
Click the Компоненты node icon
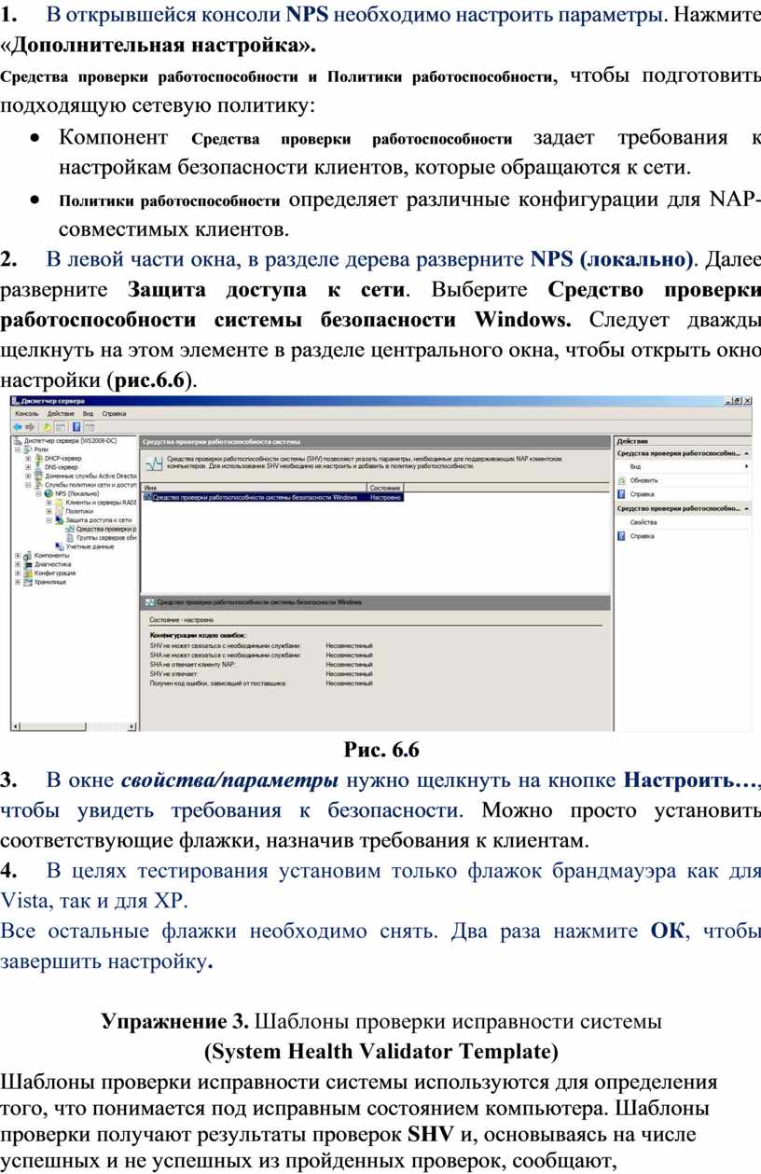pos(27,555)
